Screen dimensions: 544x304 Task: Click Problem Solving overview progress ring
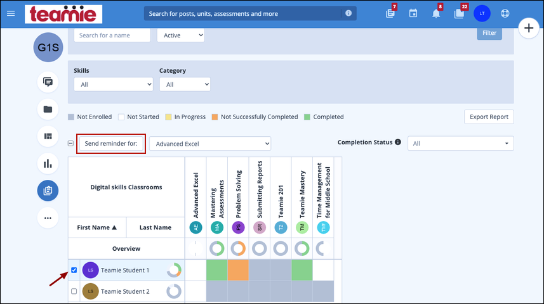tap(238, 249)
